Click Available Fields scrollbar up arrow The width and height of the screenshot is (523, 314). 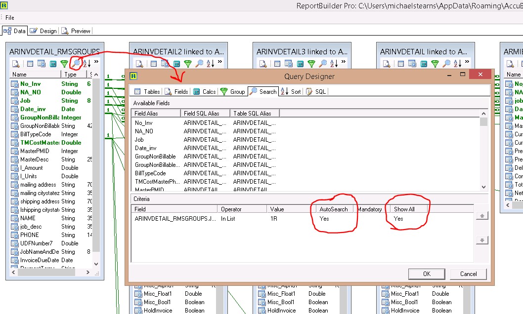point(483,114)
